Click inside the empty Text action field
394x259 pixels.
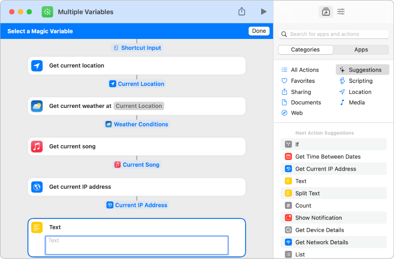tap(136, 245)
